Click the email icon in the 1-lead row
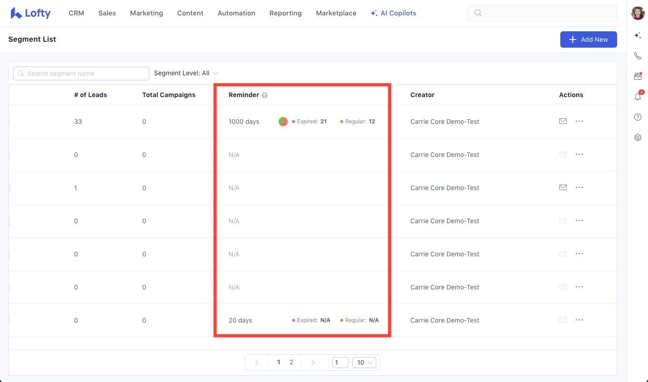The width and height of the screenshot is (648, 382). point(563,187)
